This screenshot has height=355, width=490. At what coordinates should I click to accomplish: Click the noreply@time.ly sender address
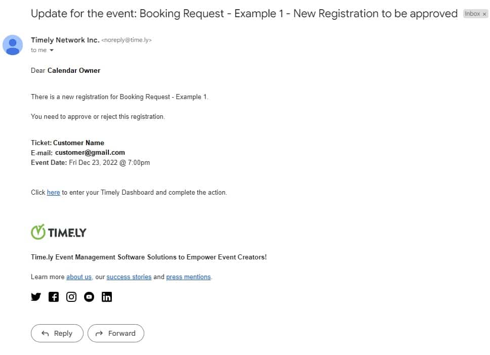127,40
